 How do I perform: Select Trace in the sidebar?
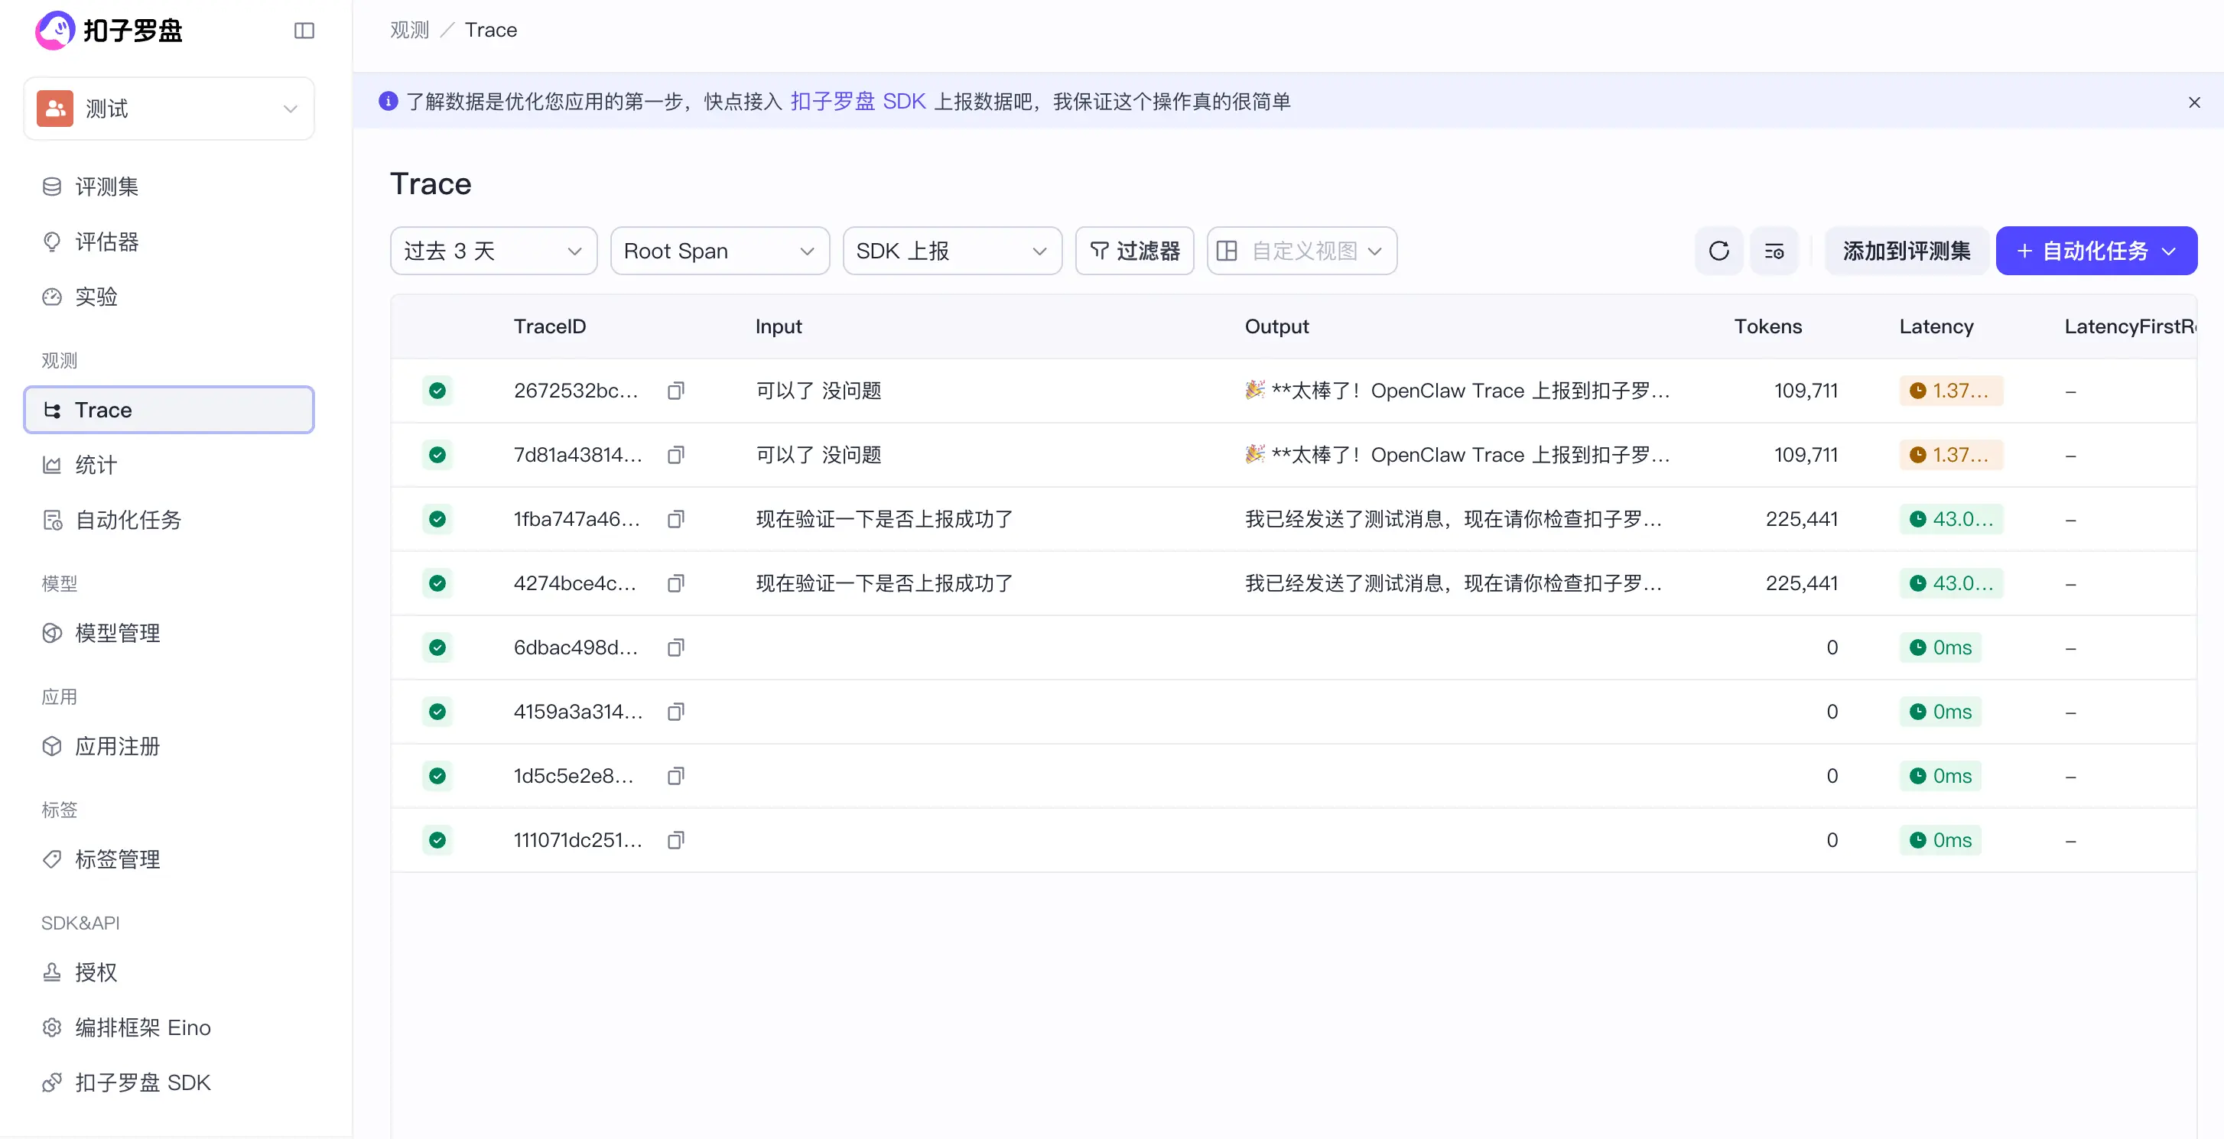[169, 410]
